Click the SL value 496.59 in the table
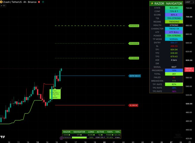Viewport: 195px width, 143px height. click(174, 46)
